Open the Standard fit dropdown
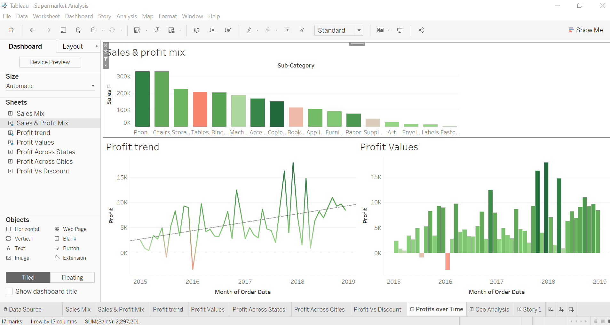The height and width of the screenshot is (325, 610). coord(359,30)
